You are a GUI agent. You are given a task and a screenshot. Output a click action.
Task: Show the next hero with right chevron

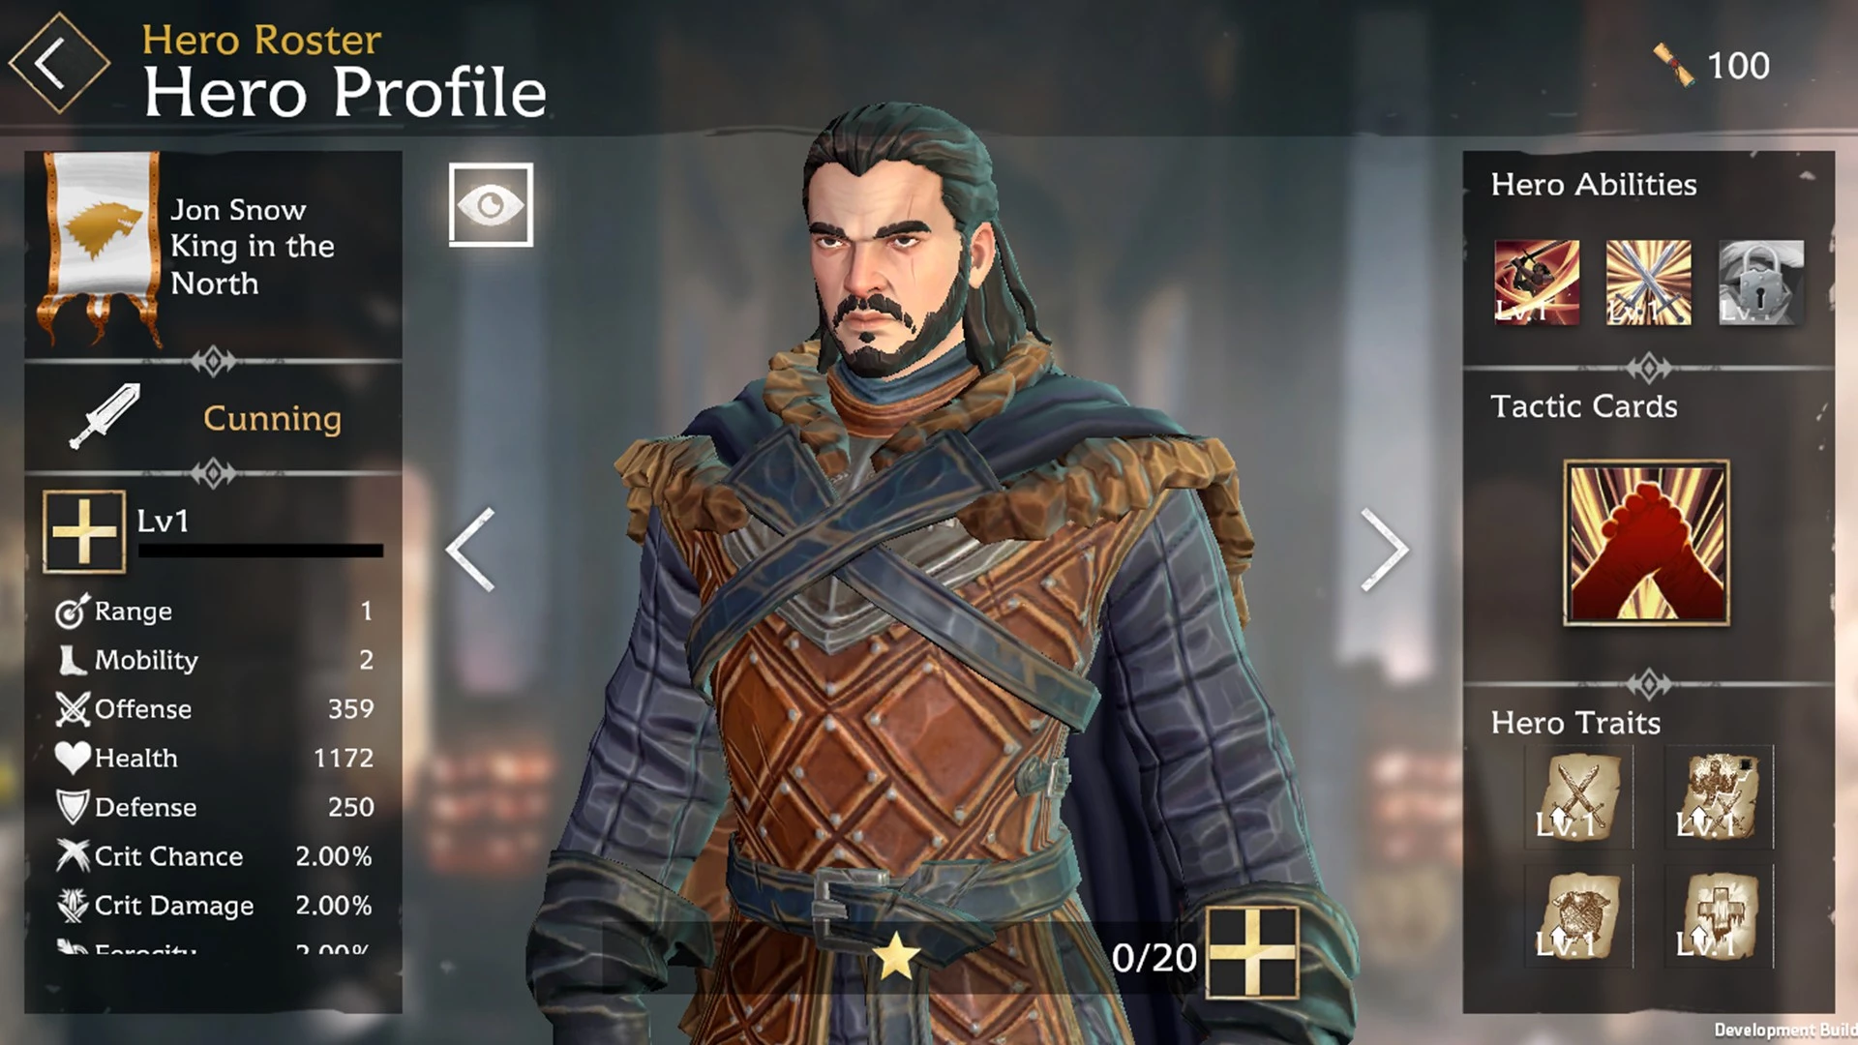[1384, 549]
